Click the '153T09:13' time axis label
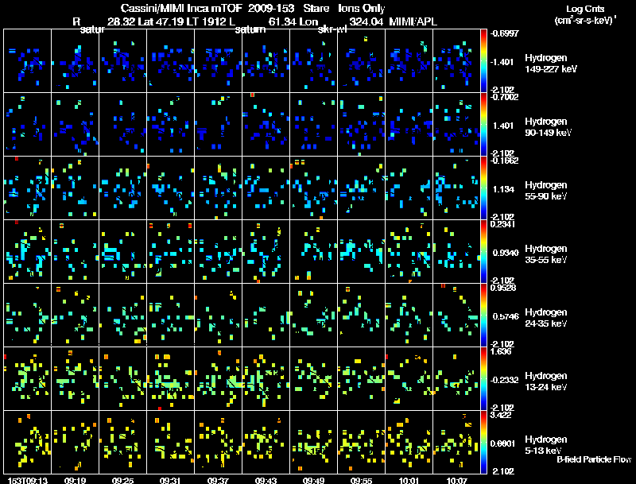 pos(28,480)
